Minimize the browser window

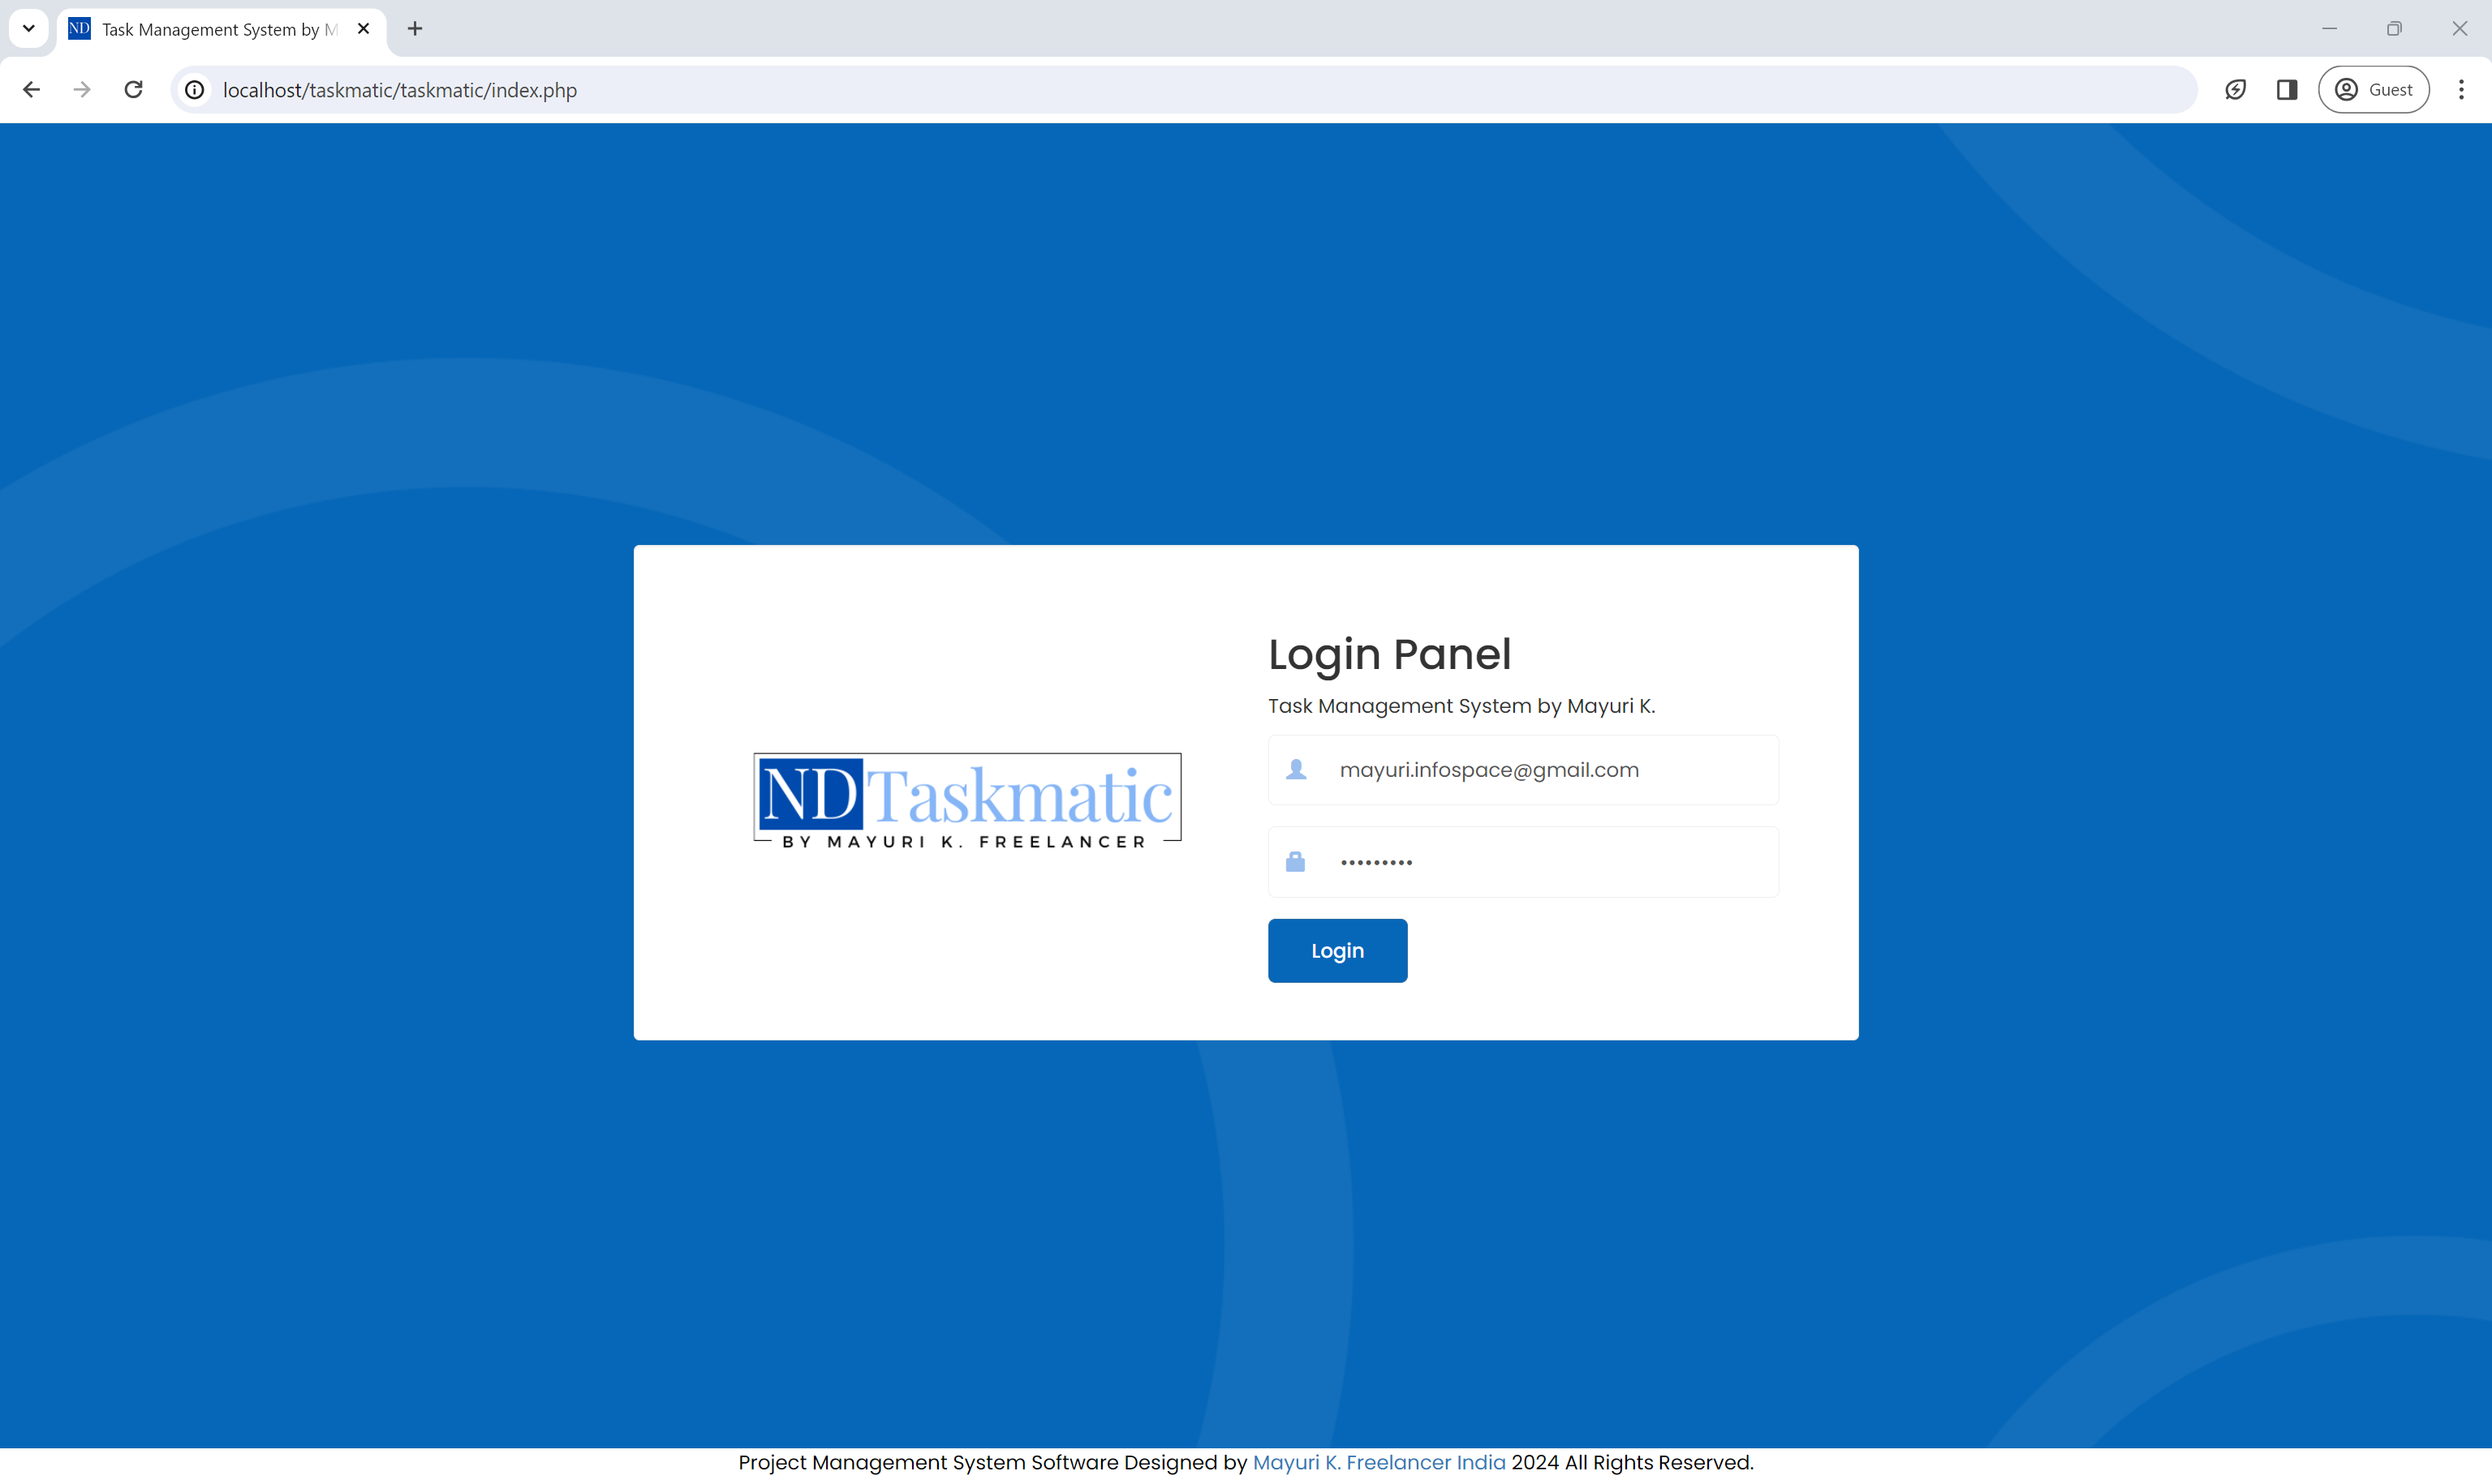(2329, 28)
